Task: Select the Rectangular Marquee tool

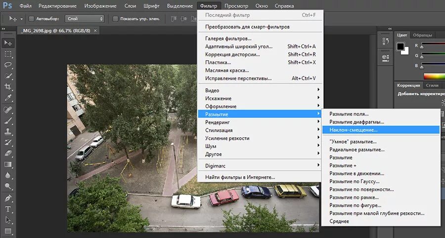Action: [7, 54]
